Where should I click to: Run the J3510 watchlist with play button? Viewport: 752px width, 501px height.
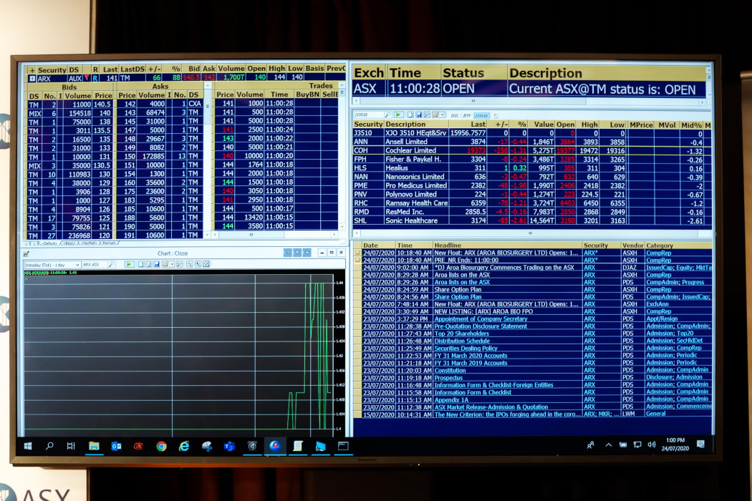tap(398, 115)
